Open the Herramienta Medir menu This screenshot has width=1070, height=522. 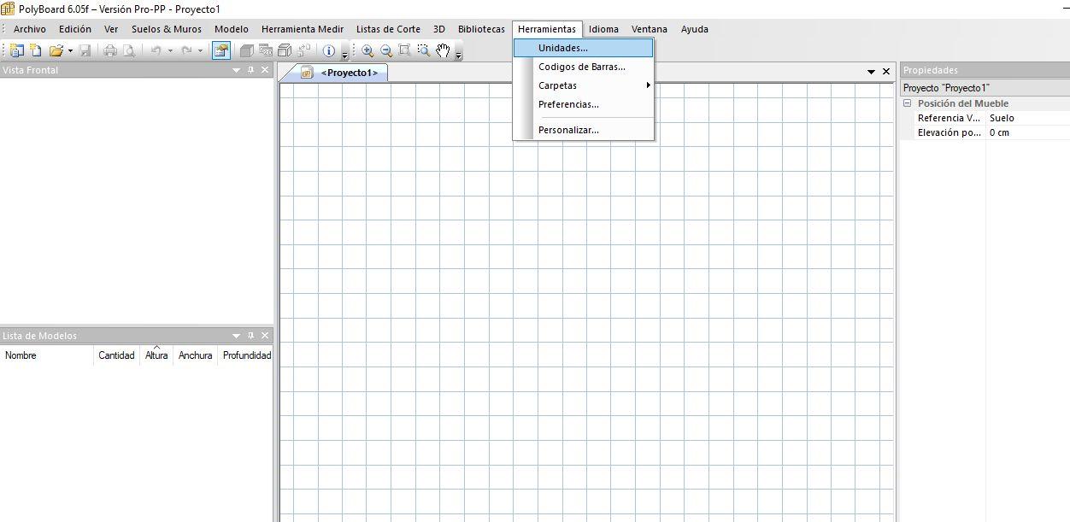303,29
